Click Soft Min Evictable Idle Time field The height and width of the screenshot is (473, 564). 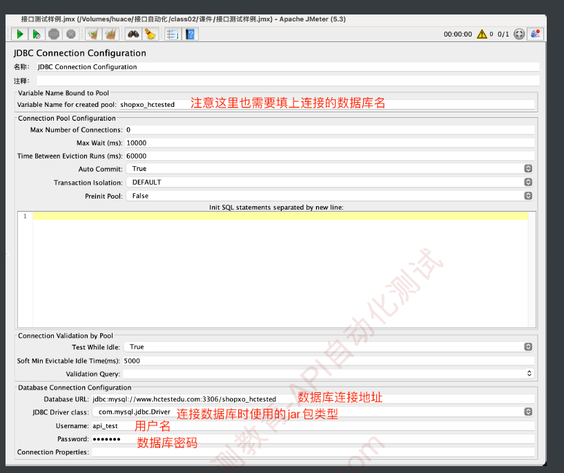coord(329,361)
